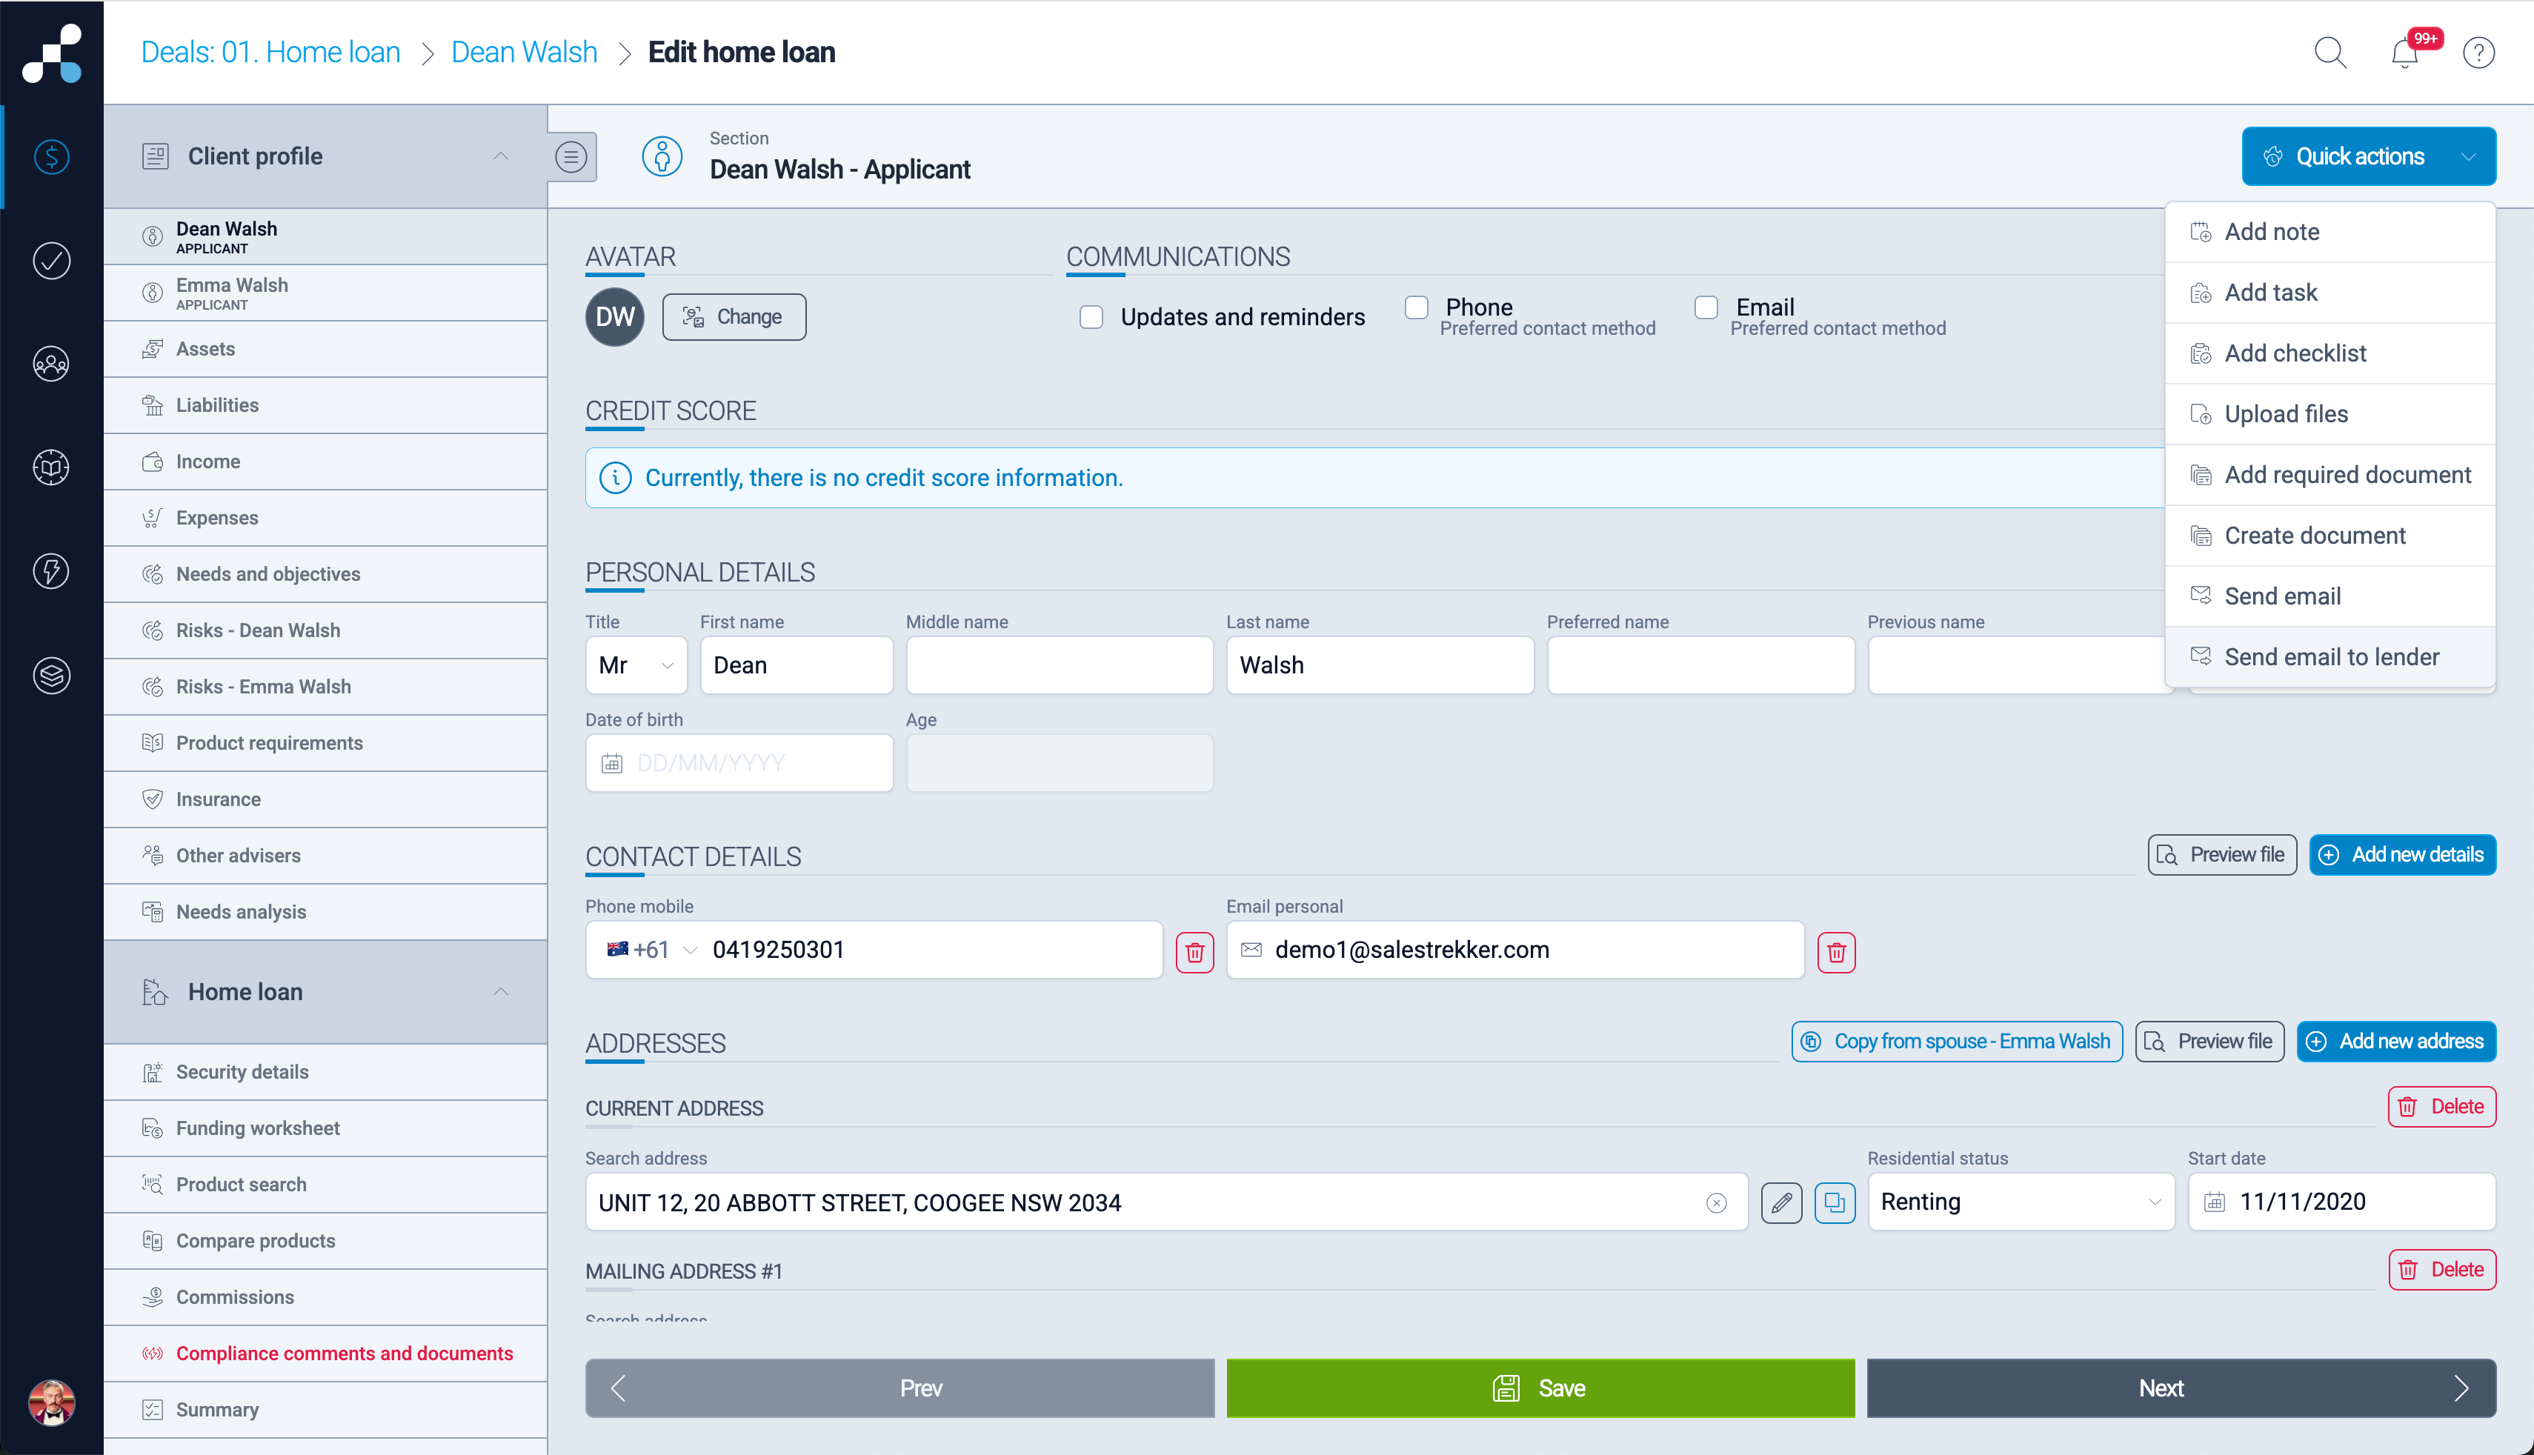Open the book icon in sidebar
The width and height of the screenshot is (2534, 1455).
(x=52, y=467)
